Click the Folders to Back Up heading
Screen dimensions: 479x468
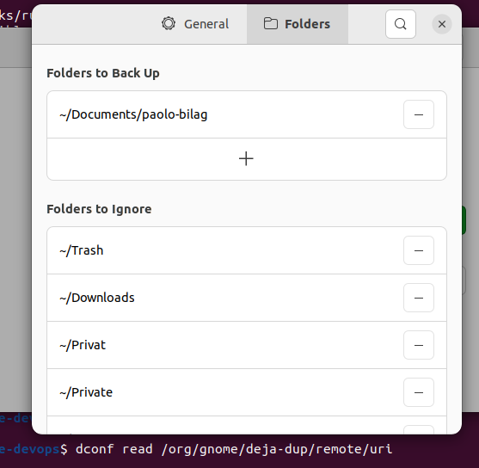(103, 73)
